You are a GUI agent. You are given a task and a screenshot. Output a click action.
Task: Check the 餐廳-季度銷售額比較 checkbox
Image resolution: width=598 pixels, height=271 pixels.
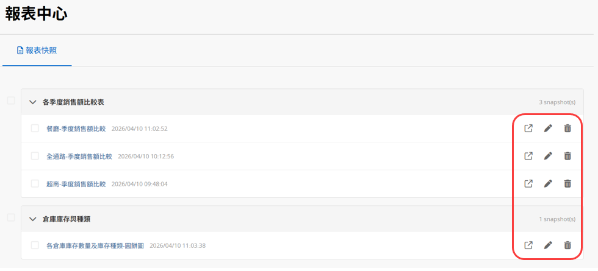click(35, 128)
